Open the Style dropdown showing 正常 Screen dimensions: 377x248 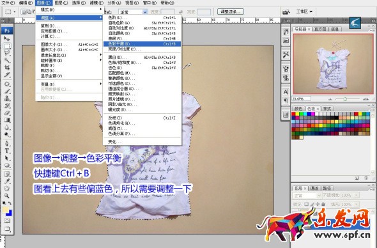(x=133, y=12)
